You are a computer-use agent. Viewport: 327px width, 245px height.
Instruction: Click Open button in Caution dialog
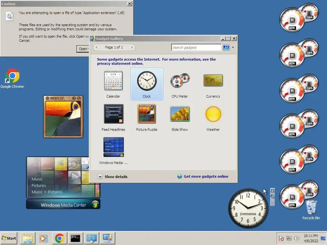(83, 49)
